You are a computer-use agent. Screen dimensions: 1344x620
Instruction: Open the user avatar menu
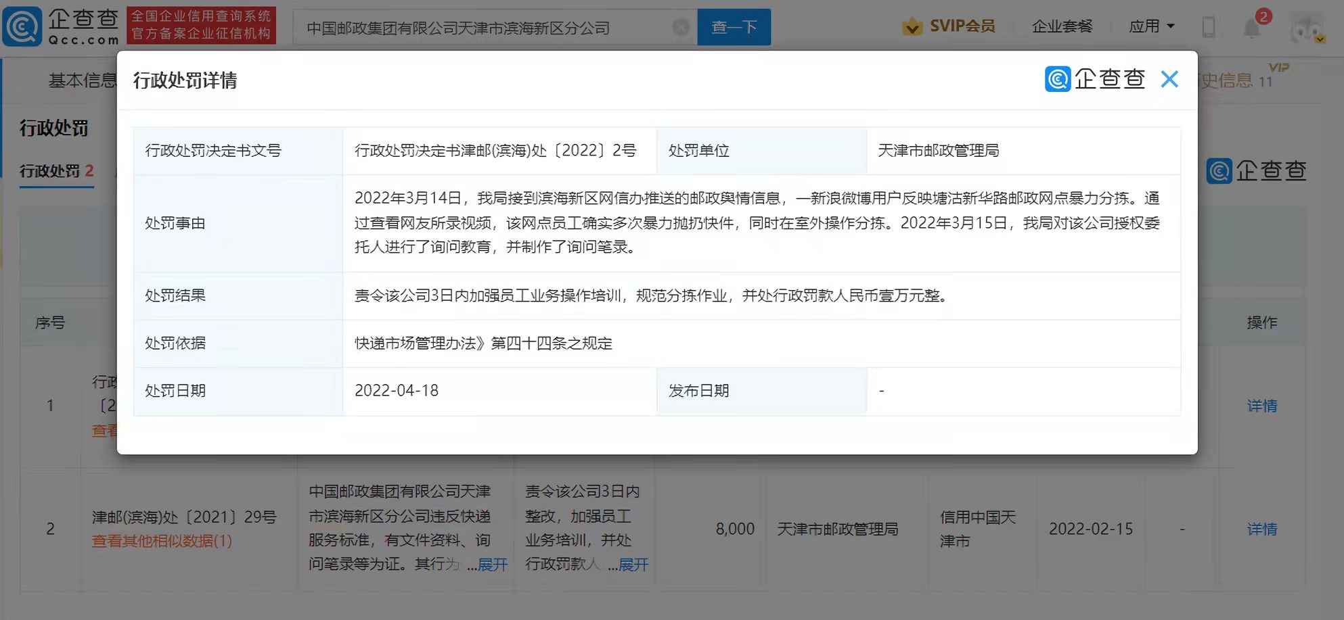tap(1307, 28)
